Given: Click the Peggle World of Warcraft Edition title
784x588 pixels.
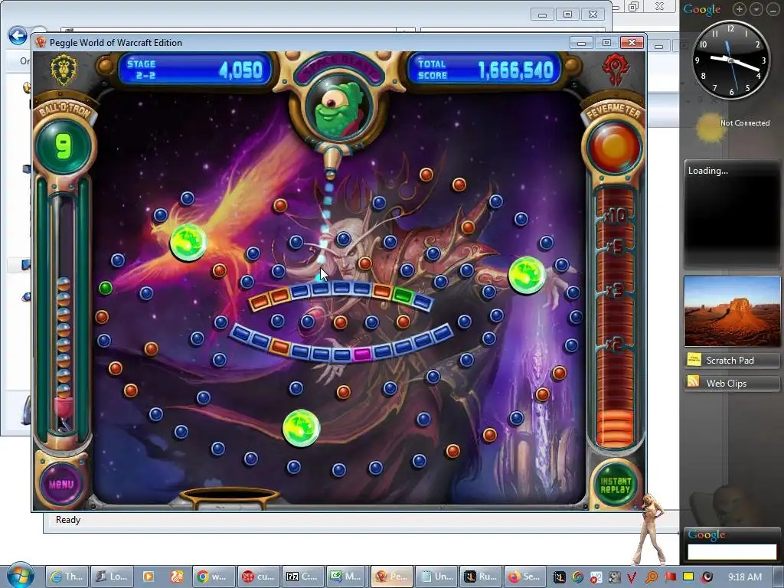Looking at the screenshot, I should point(116,43).
